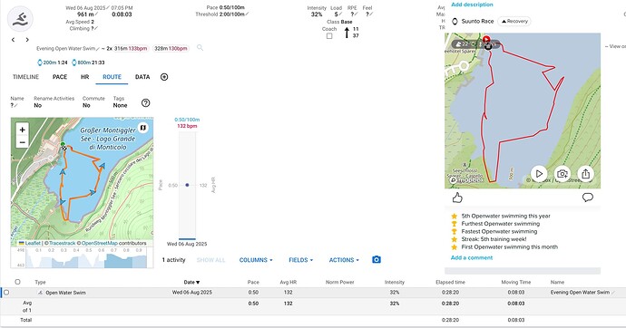Edit the RPE value
Image resolution: width=626 pixels, height=328 pixels.
coord(353,14)
